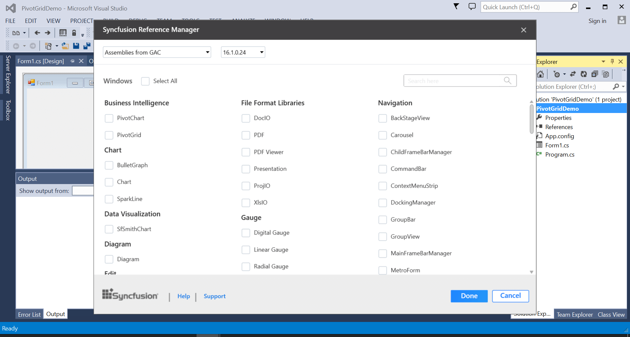Open the Solution Explorer search options dropdown
The width and height of the screenshot is (630, 337).
tap(623, 86)
